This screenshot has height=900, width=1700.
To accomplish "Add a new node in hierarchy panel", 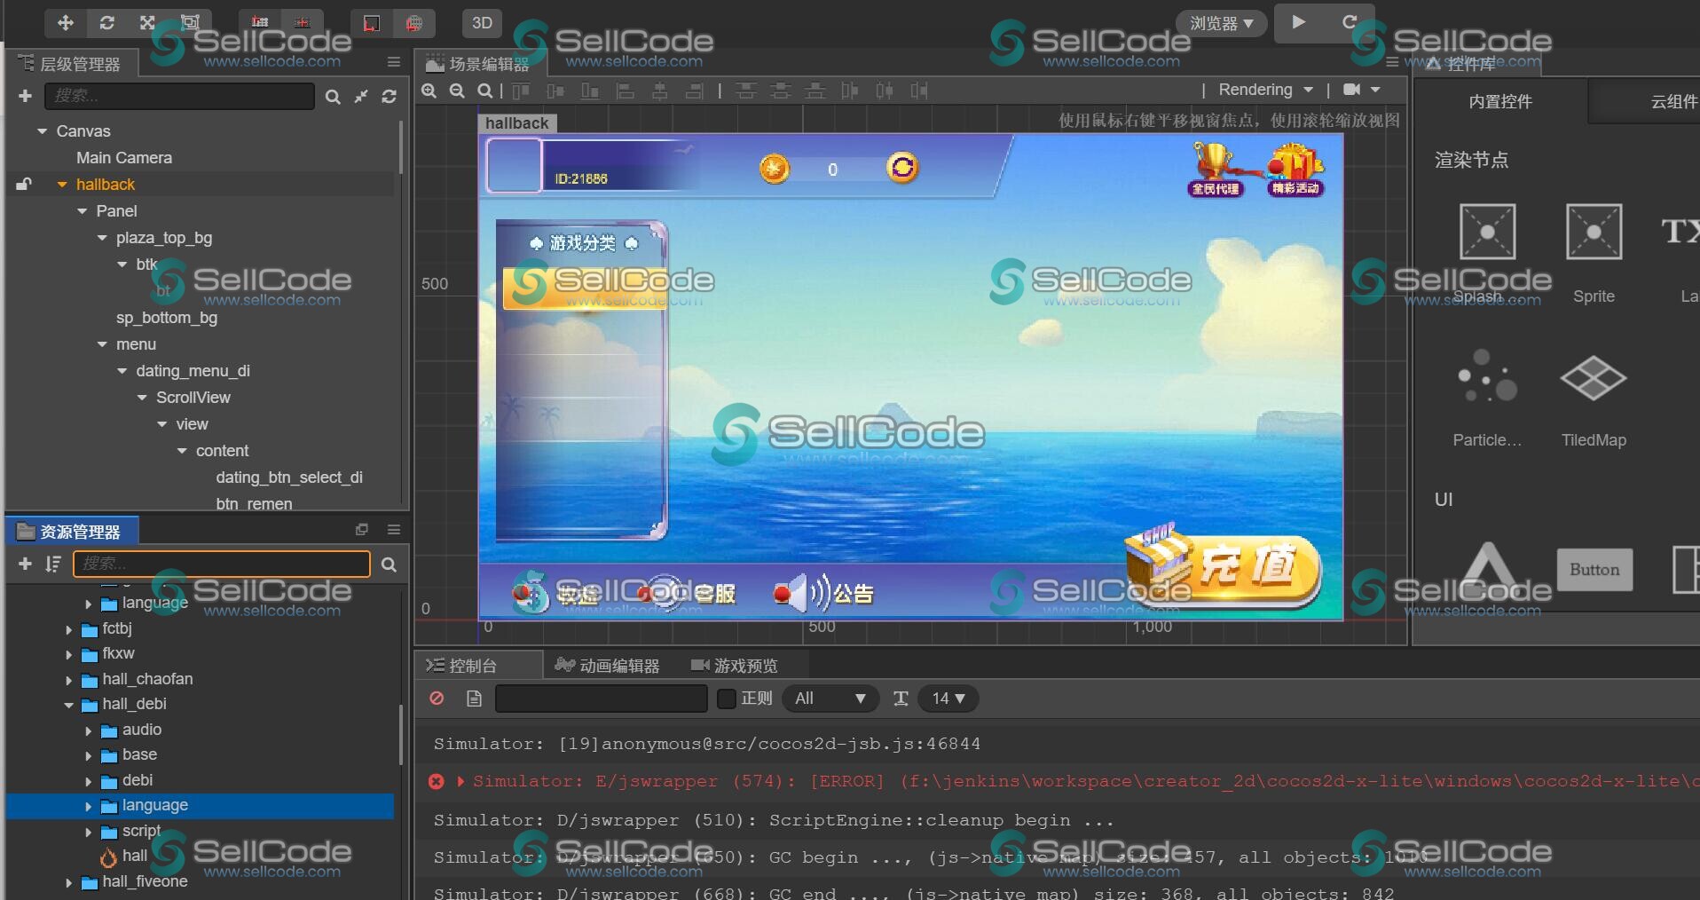I will pos(25,96).
